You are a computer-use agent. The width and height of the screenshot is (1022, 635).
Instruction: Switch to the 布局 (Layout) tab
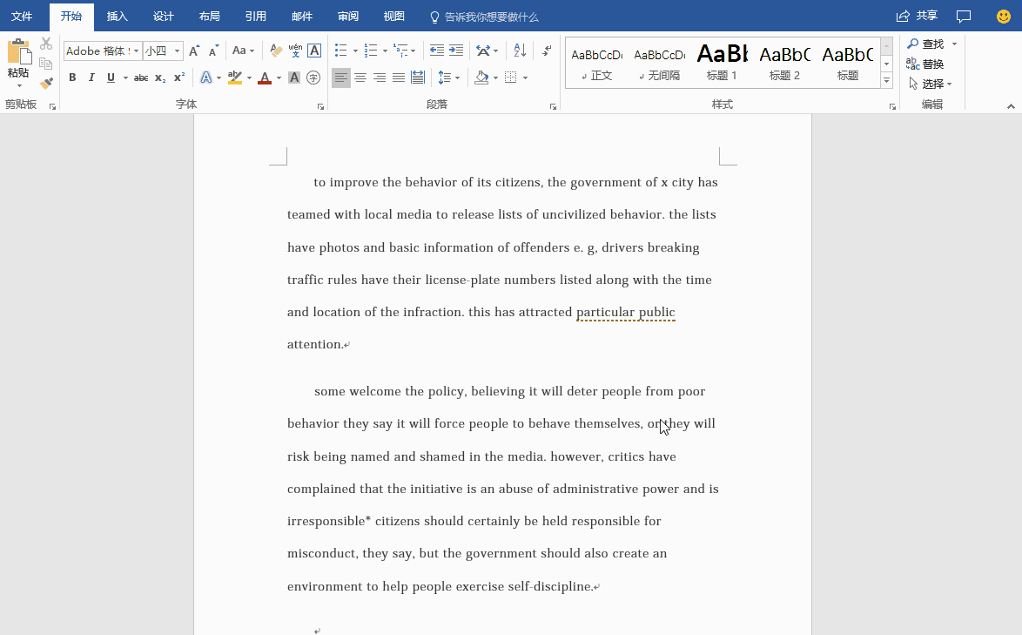pyautogui.click(x=209, y=17)
